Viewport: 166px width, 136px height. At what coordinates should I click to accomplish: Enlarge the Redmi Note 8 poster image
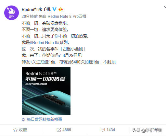click(x=46, y=91)
